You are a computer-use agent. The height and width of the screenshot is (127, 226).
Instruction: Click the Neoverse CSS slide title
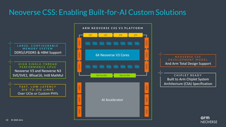tap(97, 12)
